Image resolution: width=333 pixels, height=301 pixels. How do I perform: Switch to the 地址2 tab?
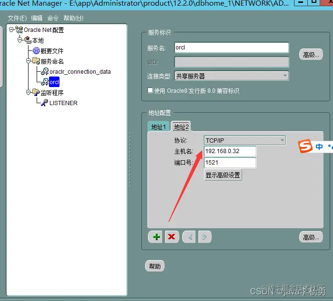pyautogui.click(x=181, y=127)
